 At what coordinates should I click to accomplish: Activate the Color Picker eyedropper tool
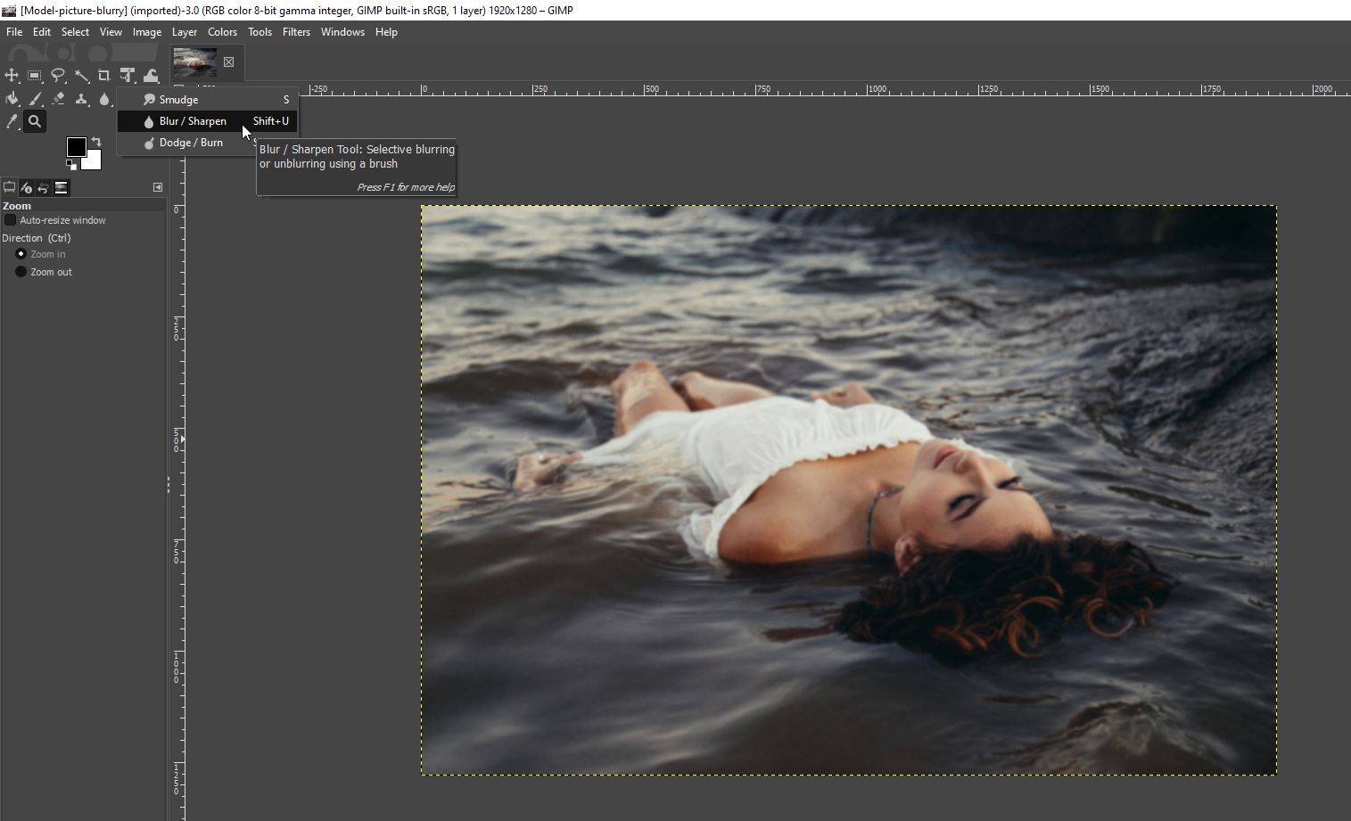(12, 122)
